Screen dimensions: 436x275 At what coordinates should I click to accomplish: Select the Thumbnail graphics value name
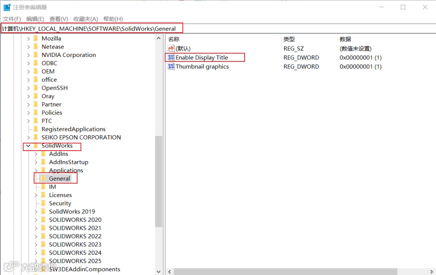[x=202, y=67]
